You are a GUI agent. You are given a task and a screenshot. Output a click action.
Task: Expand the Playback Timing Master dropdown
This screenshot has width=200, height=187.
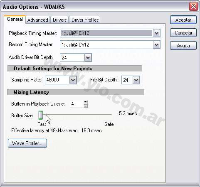tap(156, 33)
